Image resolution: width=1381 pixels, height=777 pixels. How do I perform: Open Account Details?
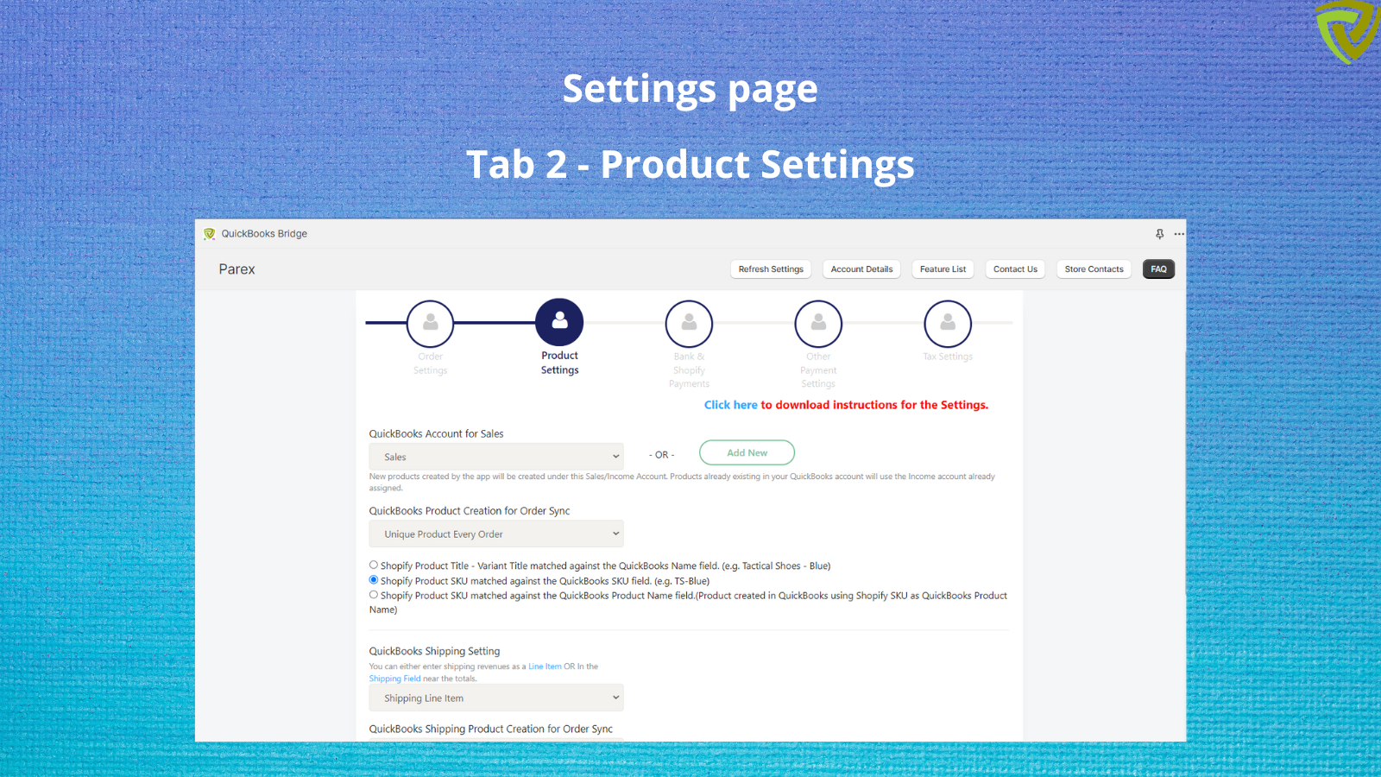click(x=861, y=268)
